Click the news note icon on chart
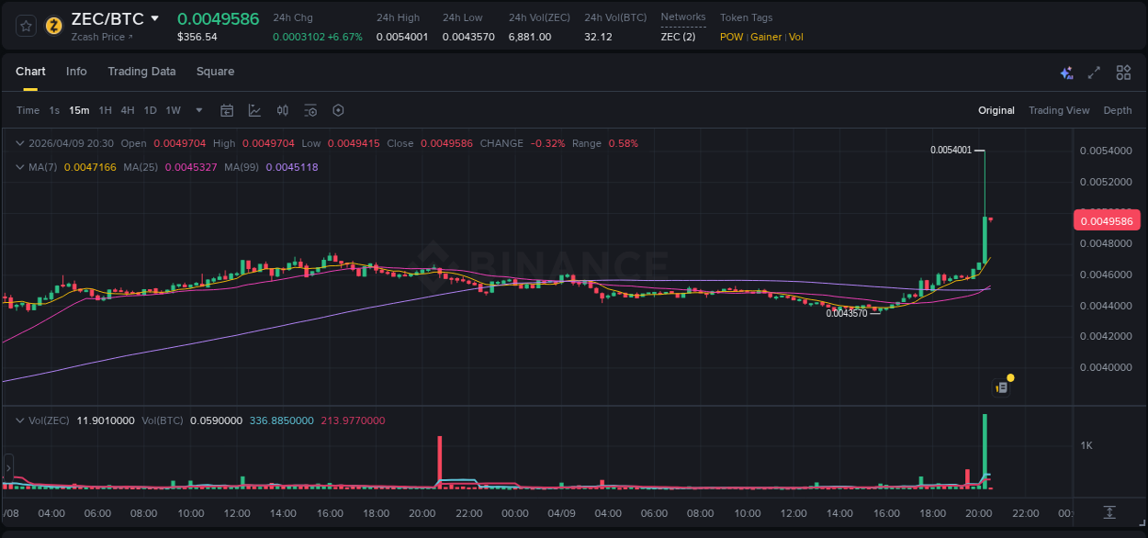This screenshot has height=538, width=1148. click(1002, 387)
